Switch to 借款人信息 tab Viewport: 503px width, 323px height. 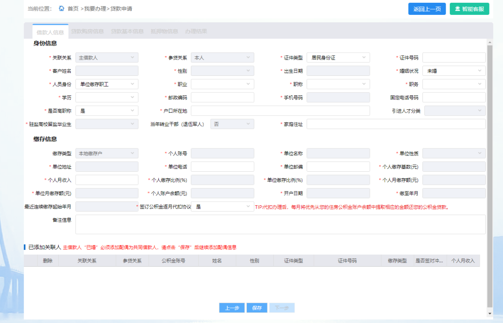pos(50,32)
